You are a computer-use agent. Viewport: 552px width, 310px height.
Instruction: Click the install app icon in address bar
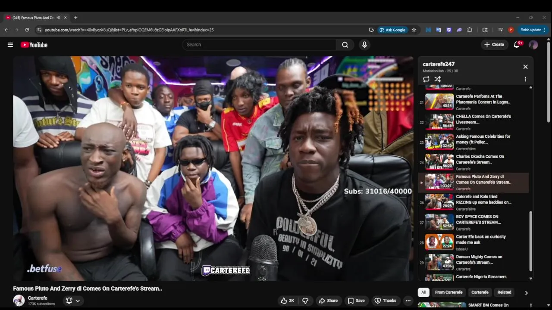[x=371, y=30]
